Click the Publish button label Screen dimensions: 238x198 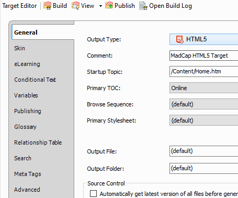coord(124,6)
